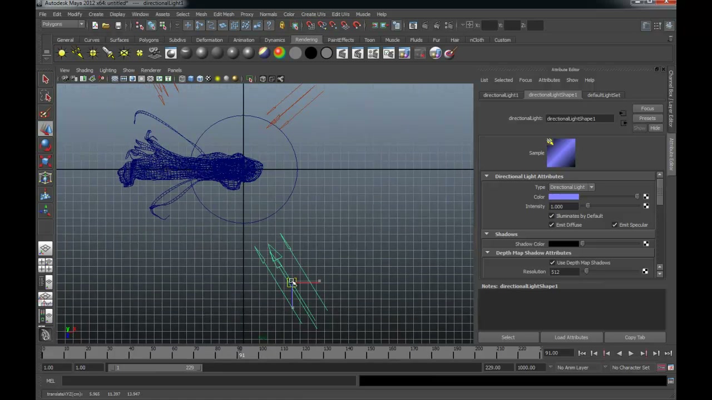Toggle the viewport smooth shade display icon

(x=191, y=79)
